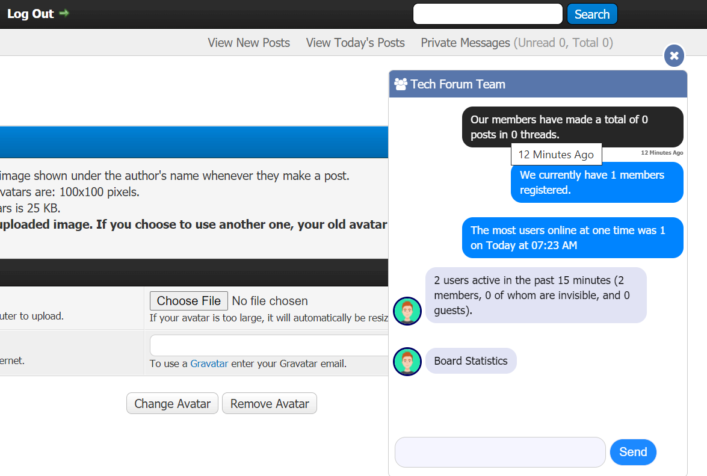Click the chat message input box
The width and height of the screenshot is (707, 476).
pos(499,452)
